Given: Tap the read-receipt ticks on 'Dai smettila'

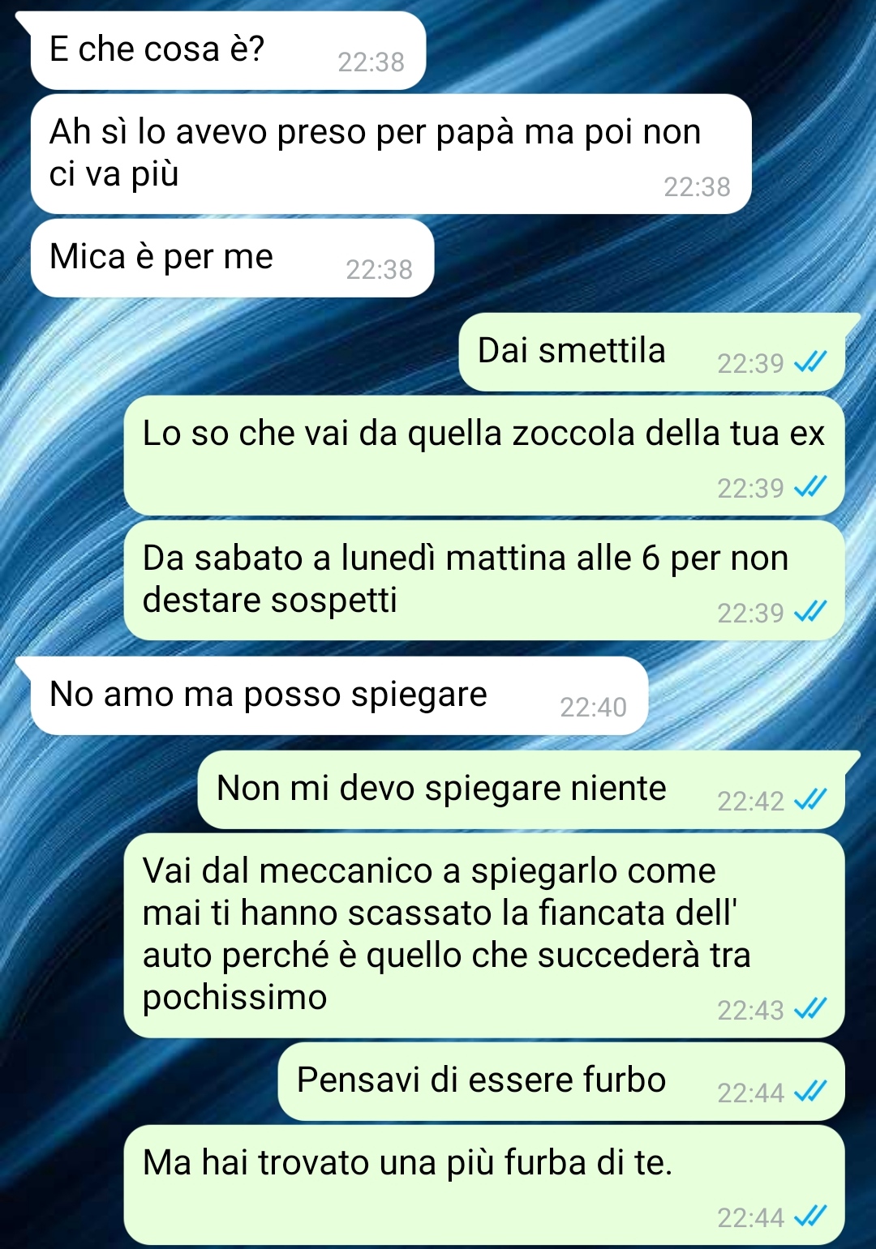Looking at the screenshot, I should coord(809,362).
